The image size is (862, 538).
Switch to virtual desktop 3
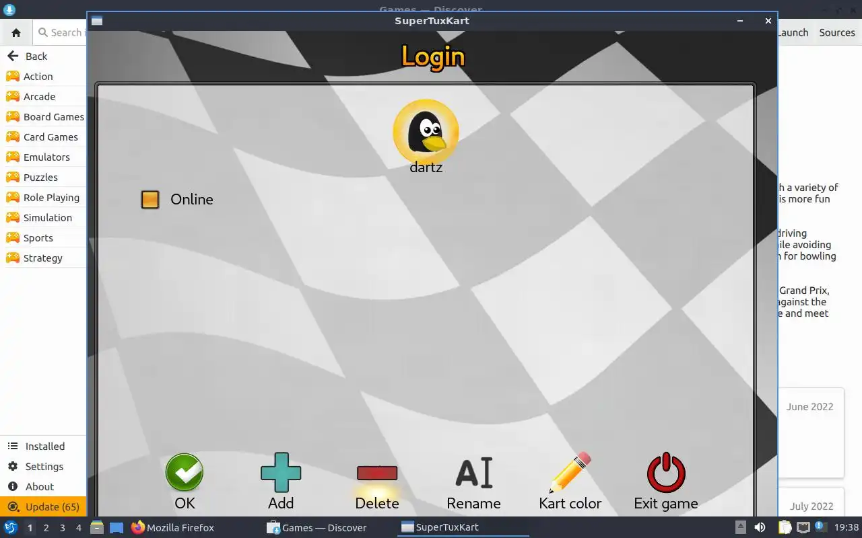[x=62, y=528]
